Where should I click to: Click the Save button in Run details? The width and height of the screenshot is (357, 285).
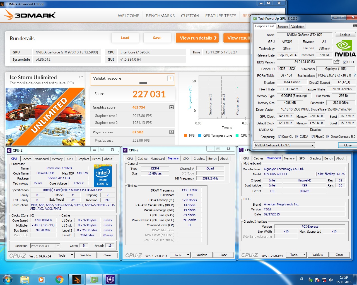(157, 38)
